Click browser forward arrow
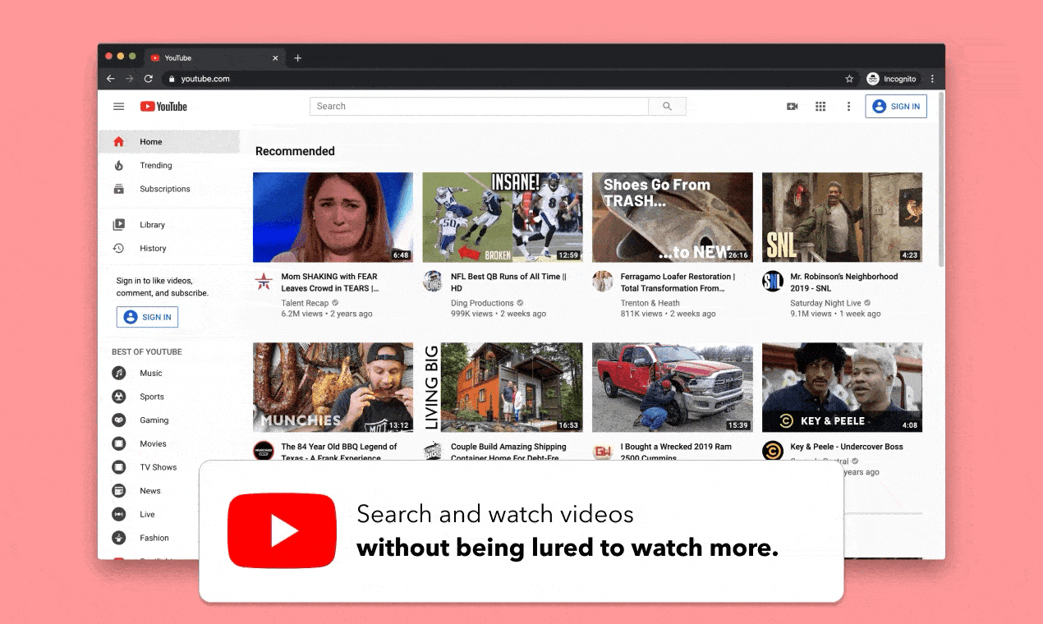The width and height of the screenshot is (1043, 624). pos(130,79)
